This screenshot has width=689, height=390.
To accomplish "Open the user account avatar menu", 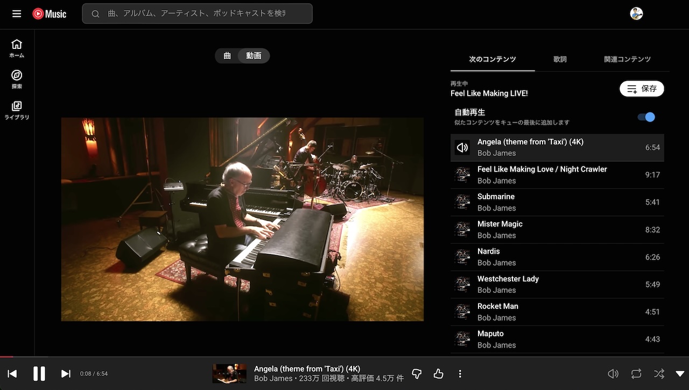I will pyautogui.click(x=636, y=14).
